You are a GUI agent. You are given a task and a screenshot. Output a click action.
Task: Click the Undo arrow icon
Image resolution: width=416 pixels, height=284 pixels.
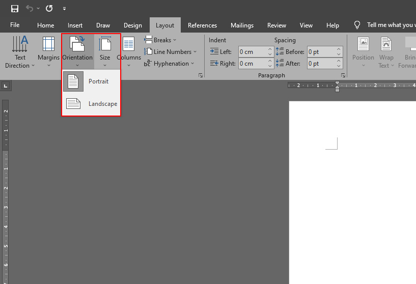point(29,9)
